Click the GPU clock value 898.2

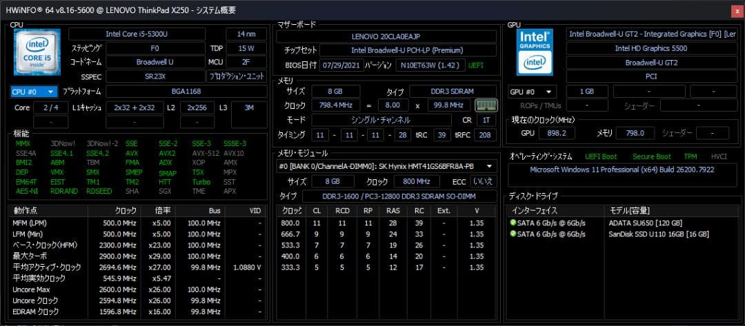[x=557, y=133]
